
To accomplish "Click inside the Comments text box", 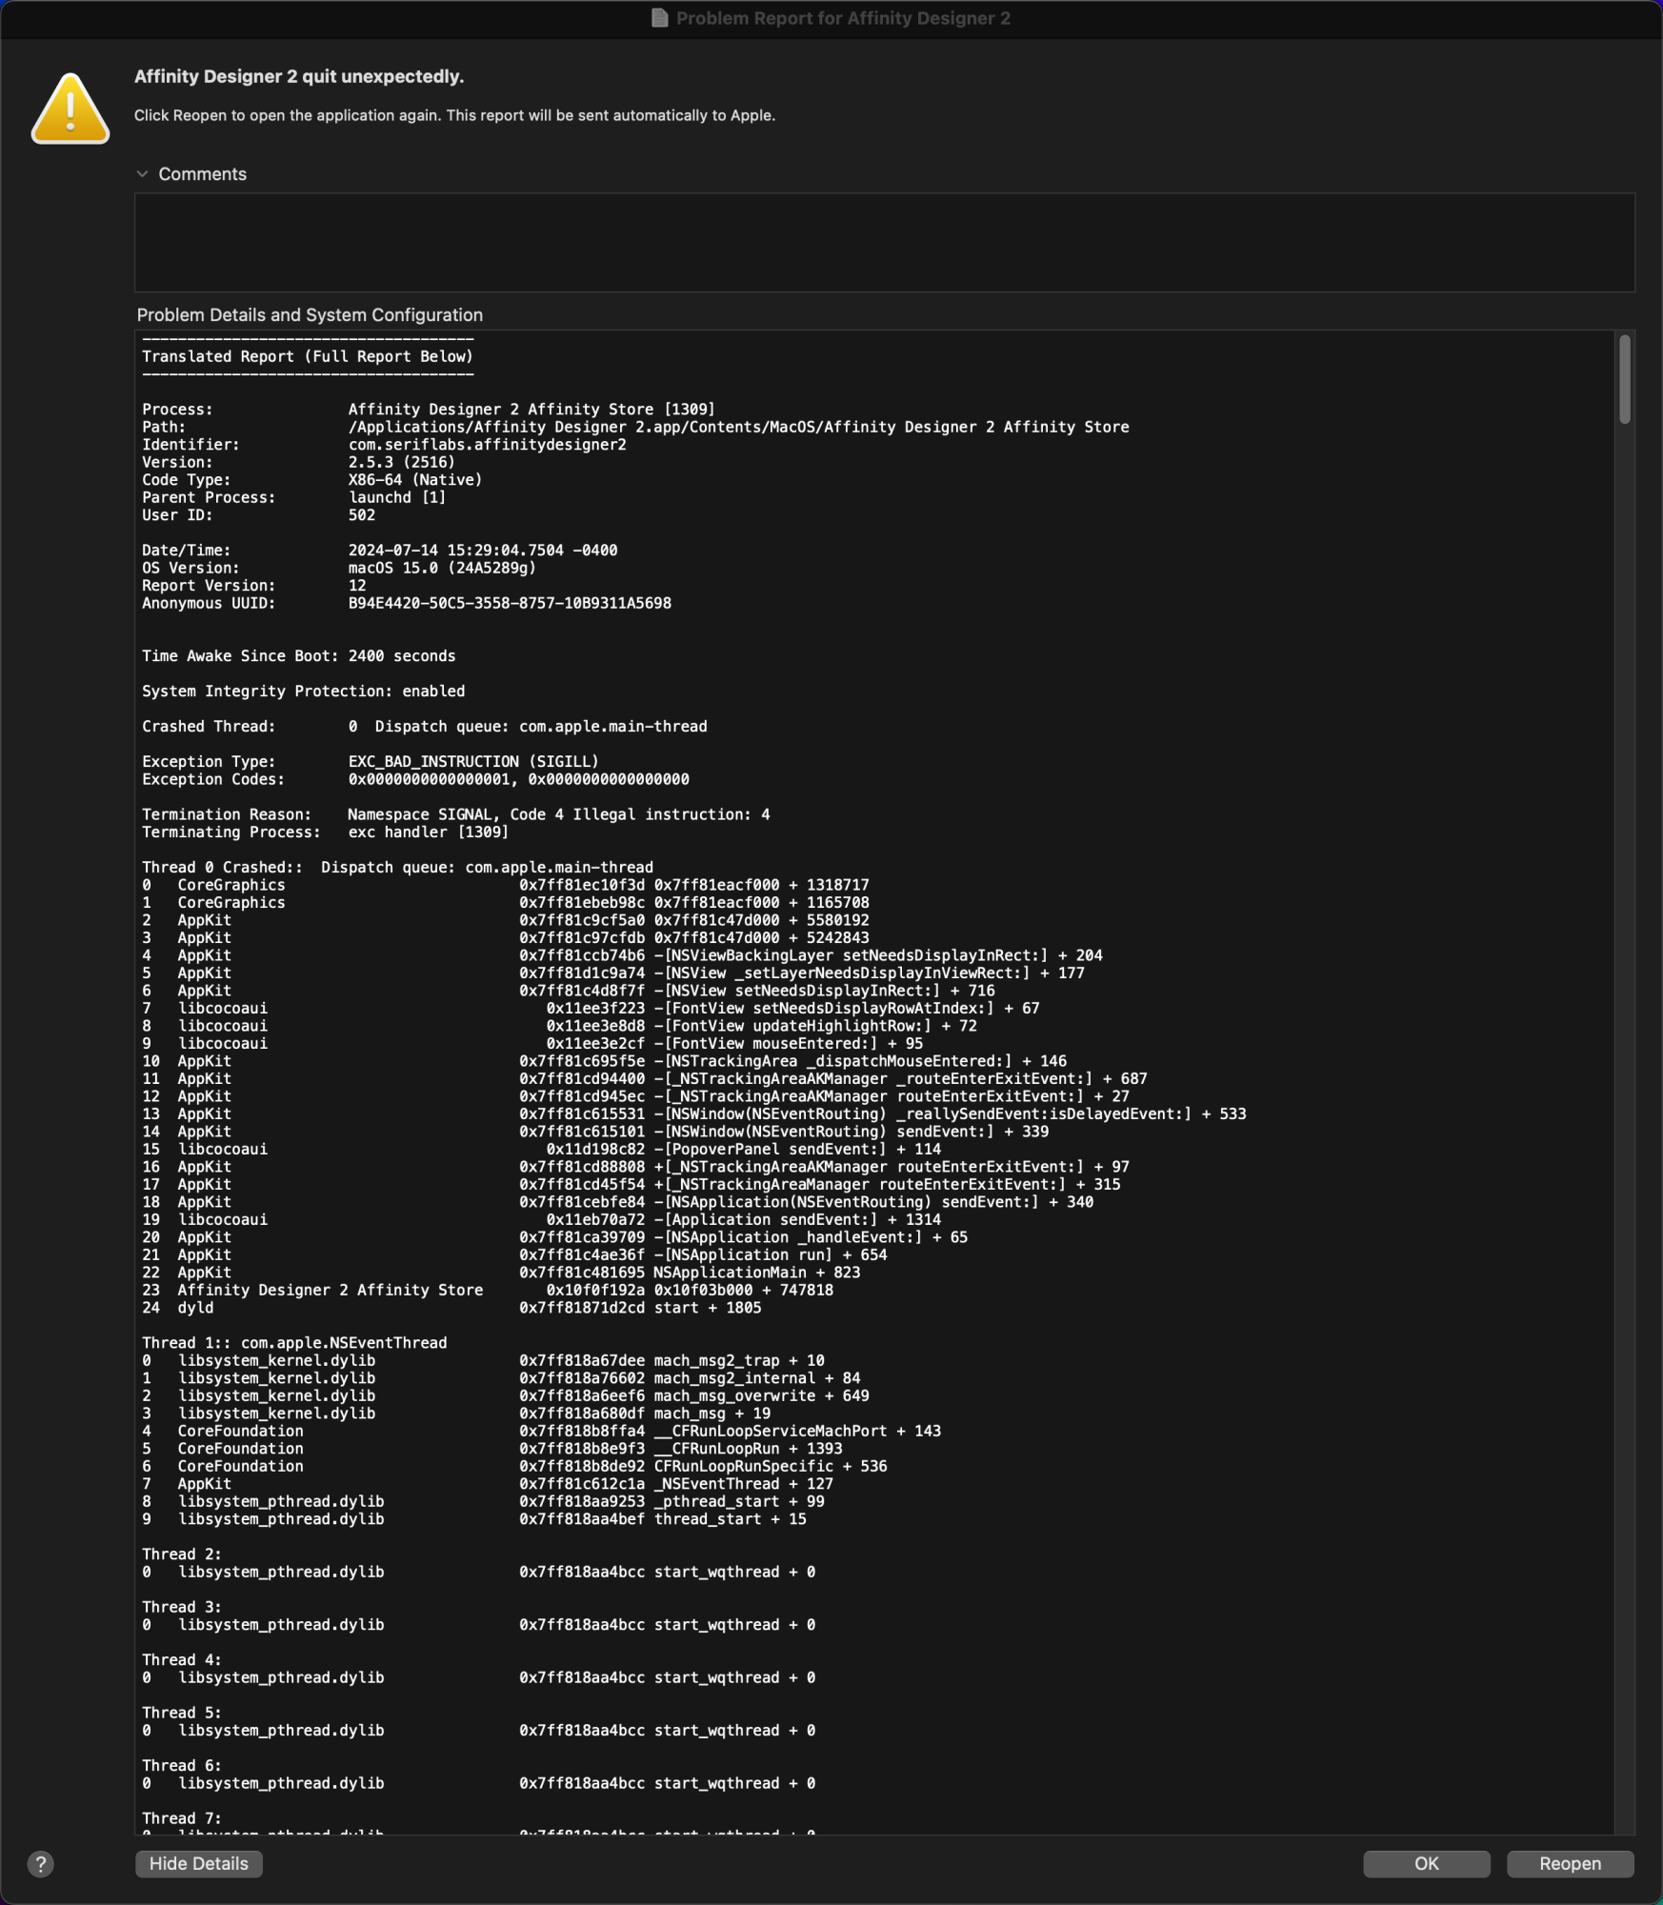I will pyautogui.click(x=884, y=242).
